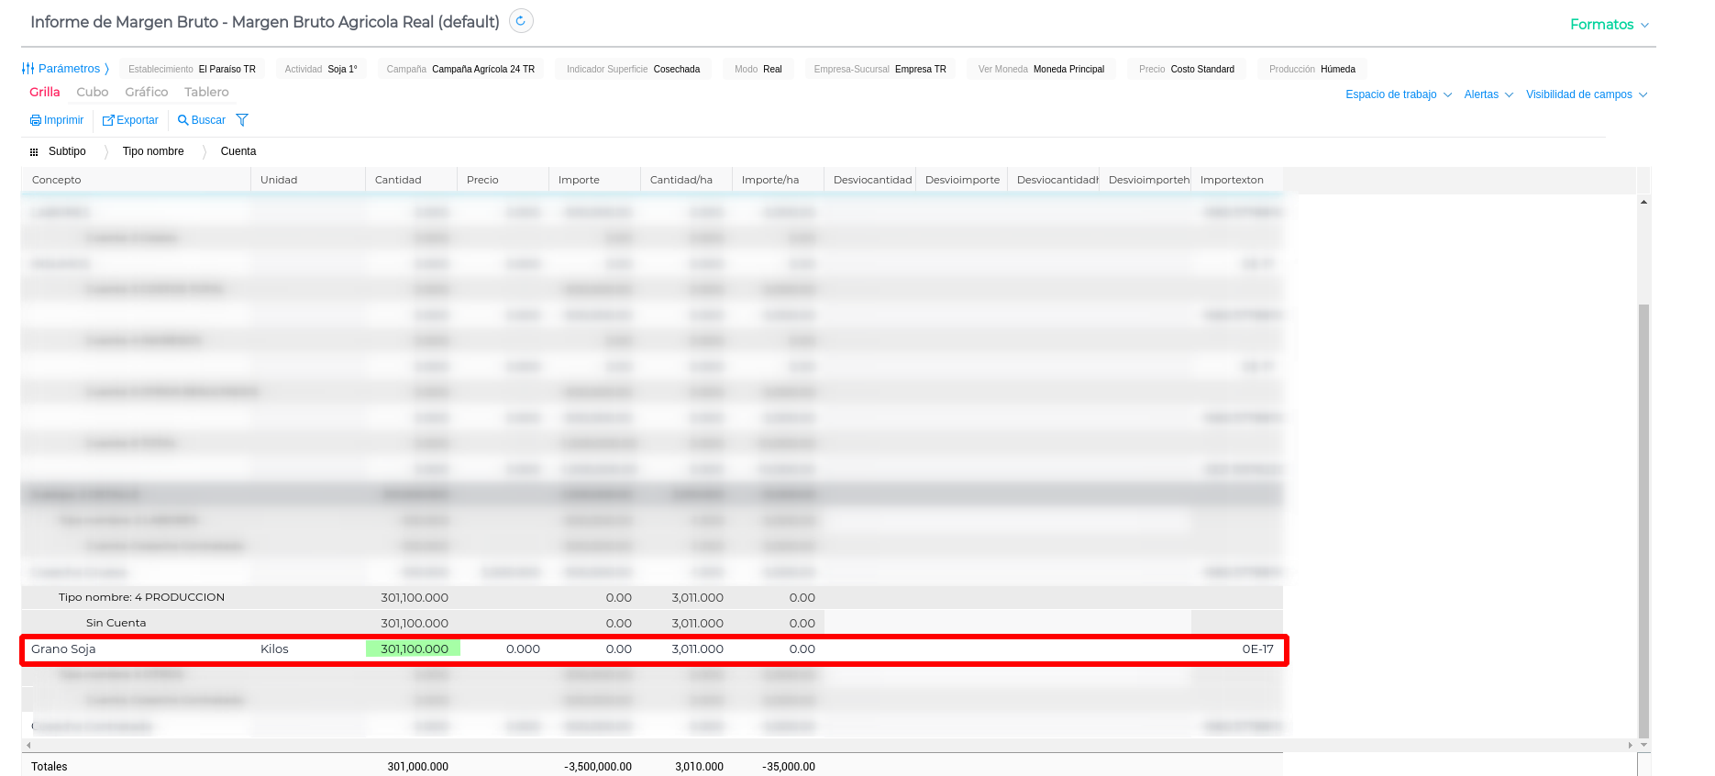
Task: Select the green highlighted Cantidad cell 301,100.000
Action: 413,649
